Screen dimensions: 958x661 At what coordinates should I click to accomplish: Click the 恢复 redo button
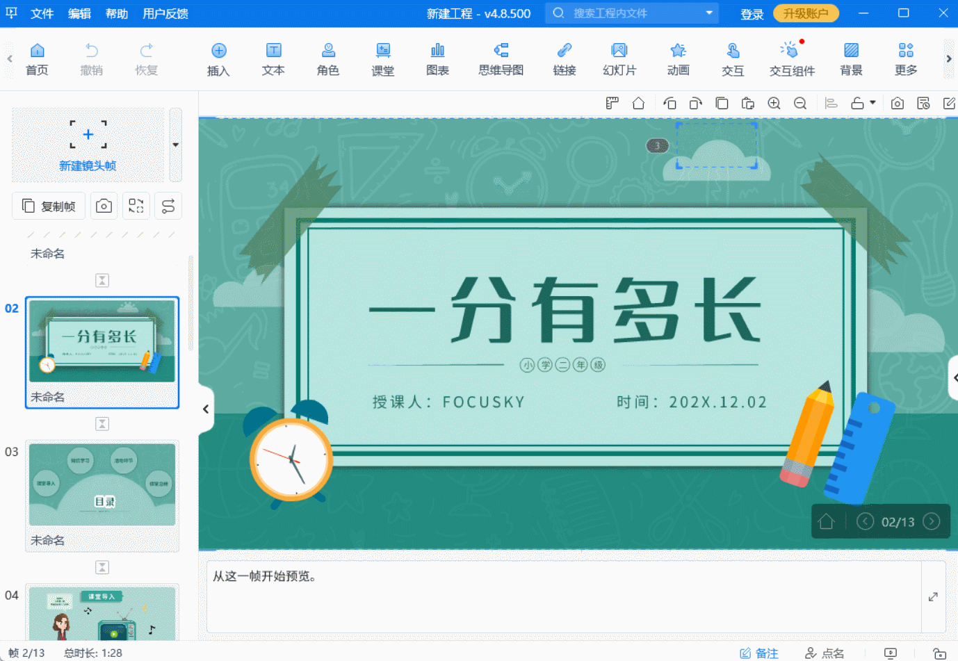point(146,59)
